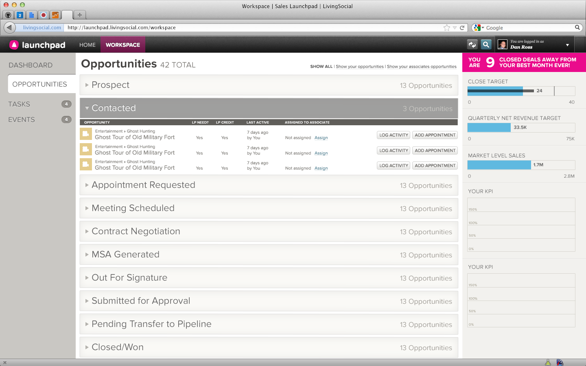Click Dan Ross profile photo thumbnail
The width and height of the screenshot is (586, 366).
pos(503,45)
